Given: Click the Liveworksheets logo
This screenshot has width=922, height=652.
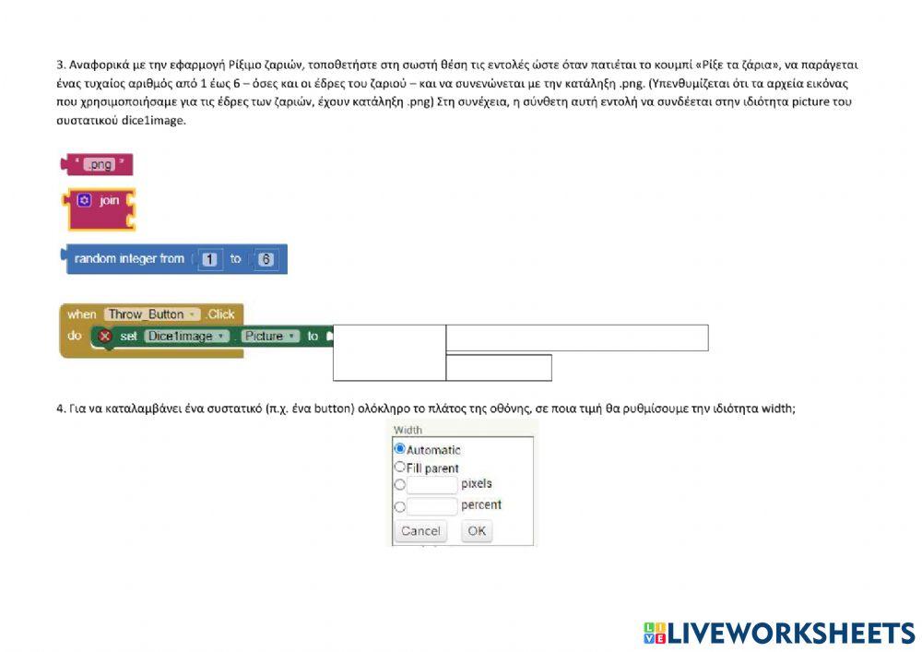Looking at the screenshot, I should coord(779,633).
